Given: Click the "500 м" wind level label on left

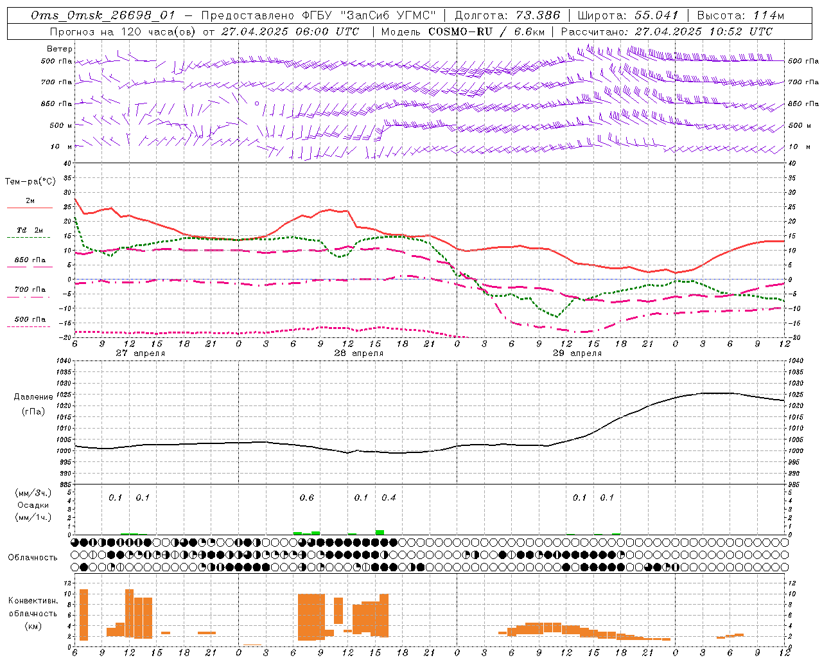Looking at the screenshot, I should coord(61,125).
